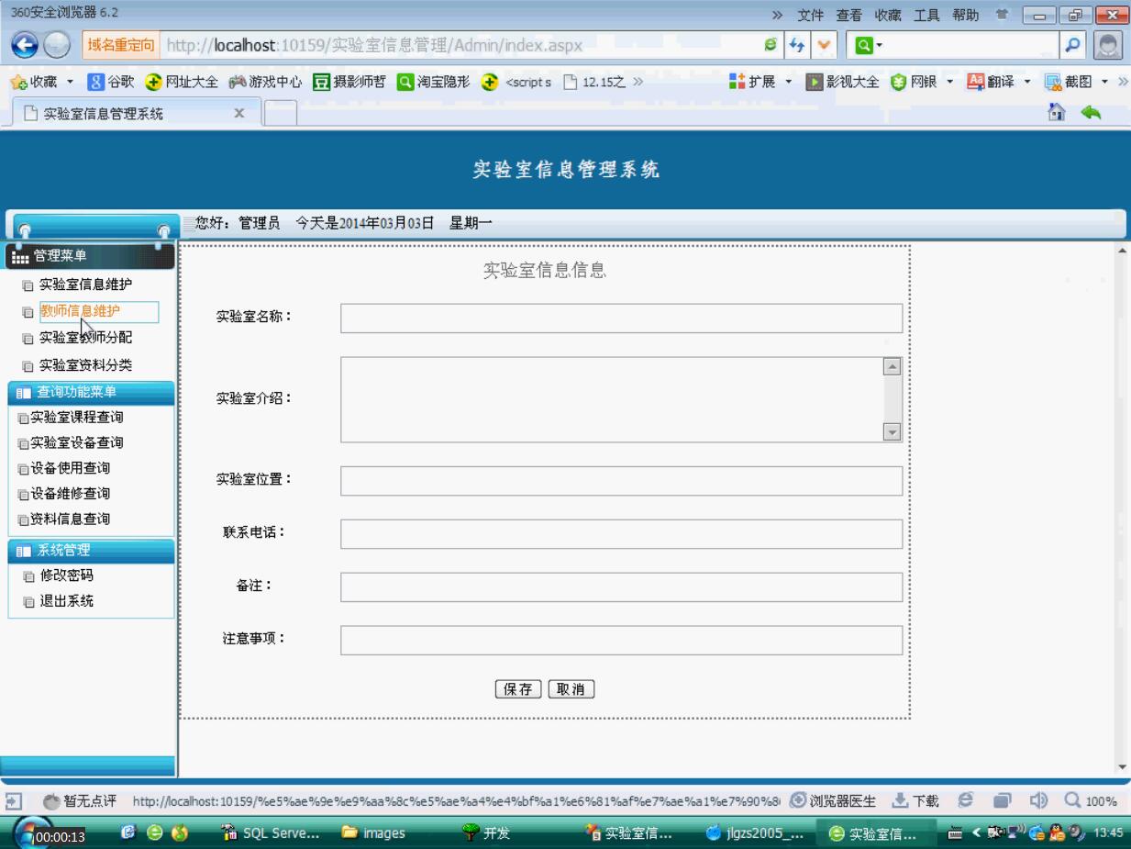Screen dimensions: 1131x849
Task: Open the <script s bookmark
Action: (516, 83)
